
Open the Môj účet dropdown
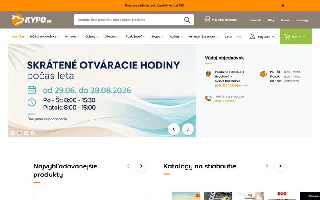(x=266, y=37)
